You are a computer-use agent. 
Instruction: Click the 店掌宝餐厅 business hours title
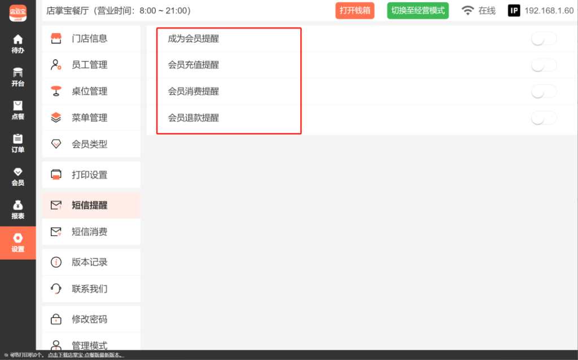[119, 11]
